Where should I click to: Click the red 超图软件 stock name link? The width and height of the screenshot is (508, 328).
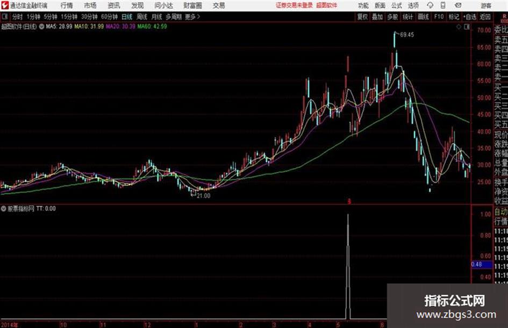coord(327,5)
